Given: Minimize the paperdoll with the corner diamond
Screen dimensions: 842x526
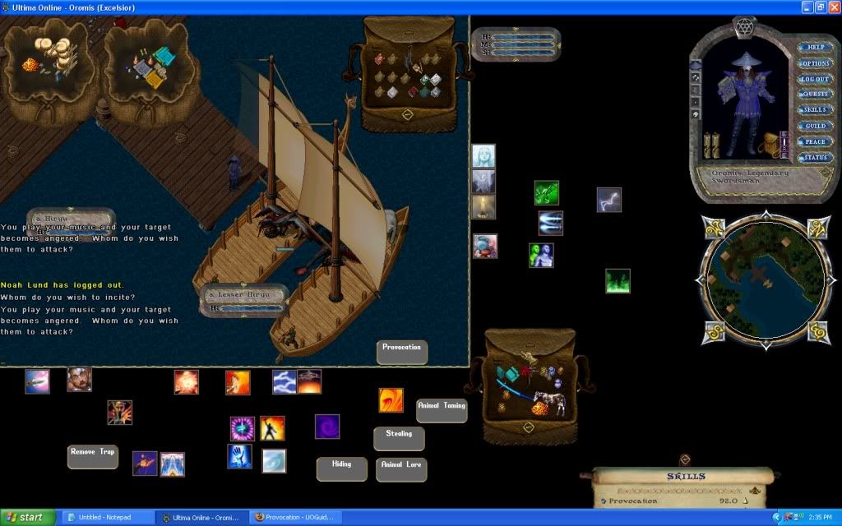Looking at the screenshot, I should tap(826, 173).
